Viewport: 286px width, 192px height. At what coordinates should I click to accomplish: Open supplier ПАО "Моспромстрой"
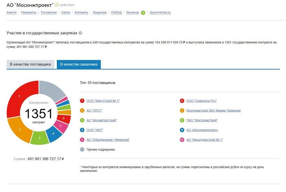(x=202, y=120)
